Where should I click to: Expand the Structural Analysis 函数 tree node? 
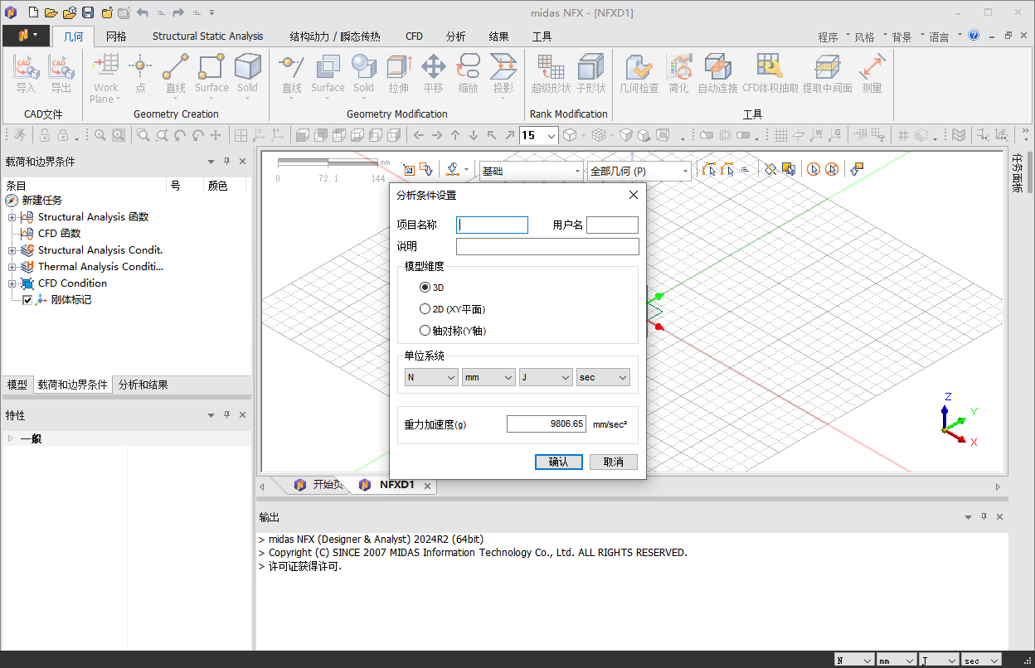click(x=12, y=217)
